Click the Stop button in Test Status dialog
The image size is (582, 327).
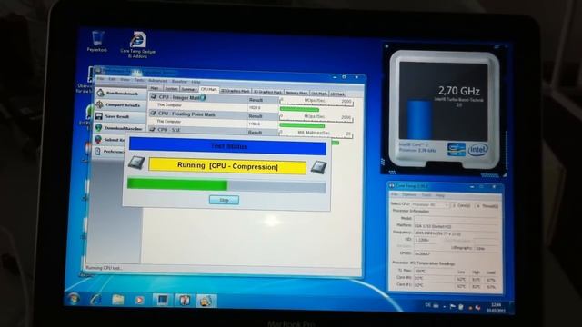tap(225, 200)
